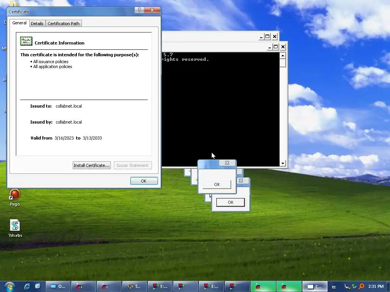Close the Certificate dialog with red X

[x=152, y=10]
